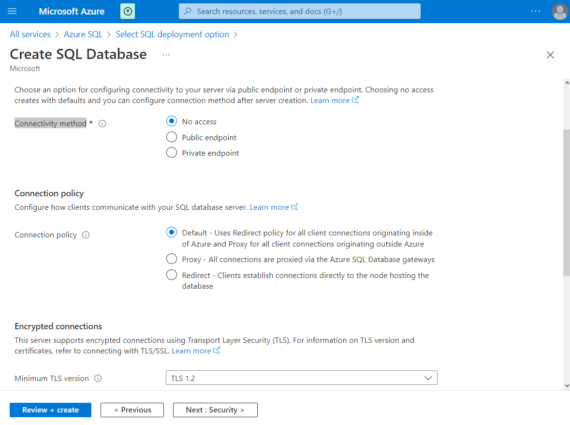Image resolution: width=570 pixels, height=425 pixels.
Task: Select the Public endpoint radio option
Action: coord(172,137)
